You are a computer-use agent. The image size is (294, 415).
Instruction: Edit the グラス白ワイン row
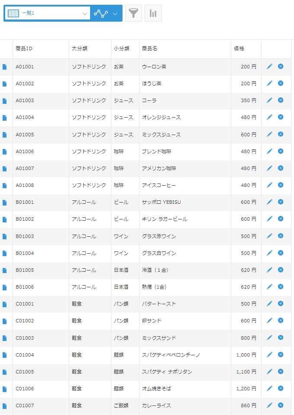[269, 253]
